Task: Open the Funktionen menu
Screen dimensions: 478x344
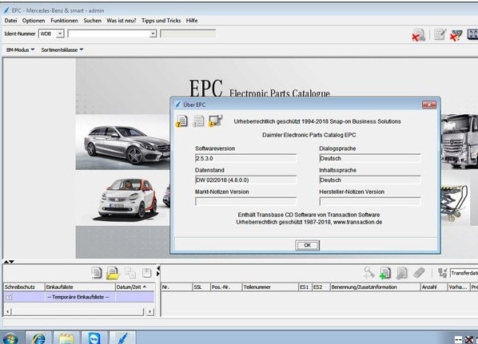Action: [64, 21]
